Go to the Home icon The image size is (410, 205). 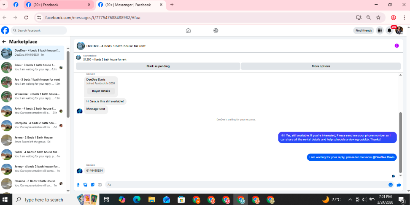pyautogui.click(x=188, y=31)
